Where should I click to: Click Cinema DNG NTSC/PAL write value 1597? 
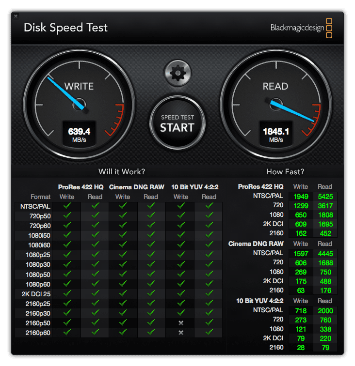pyautogui.click(x=301, y=254)
